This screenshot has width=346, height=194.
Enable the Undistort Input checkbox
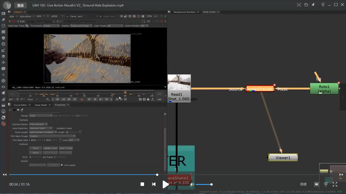pos(55,128)
